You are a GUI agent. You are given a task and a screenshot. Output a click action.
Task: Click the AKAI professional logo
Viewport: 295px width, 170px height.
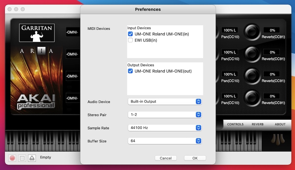click(x=36, y=102)
